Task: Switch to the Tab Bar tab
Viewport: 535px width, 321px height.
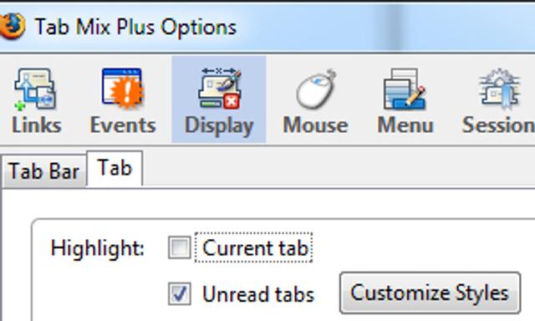Action: [43, 171]
